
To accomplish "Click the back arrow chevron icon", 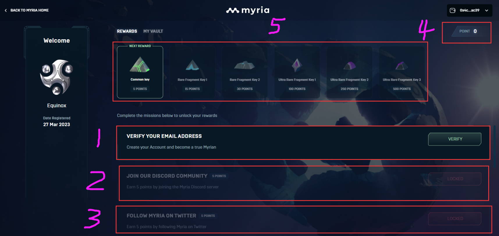I will coord(6,10).
